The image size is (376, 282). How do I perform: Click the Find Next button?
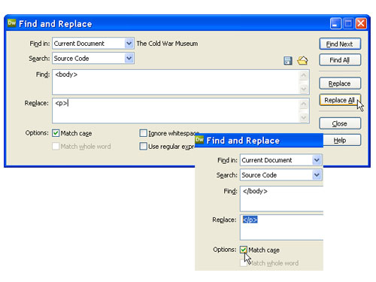point(340,44)
